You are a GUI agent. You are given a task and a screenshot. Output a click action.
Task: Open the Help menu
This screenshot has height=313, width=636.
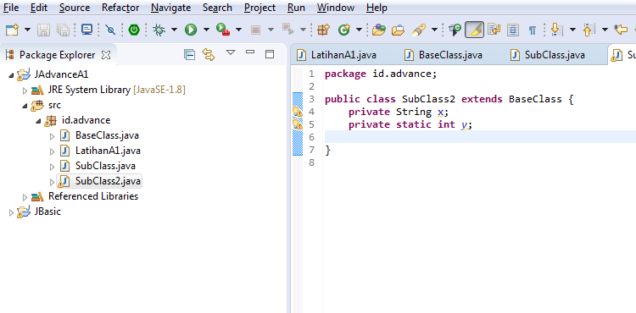tap(377, 8)
